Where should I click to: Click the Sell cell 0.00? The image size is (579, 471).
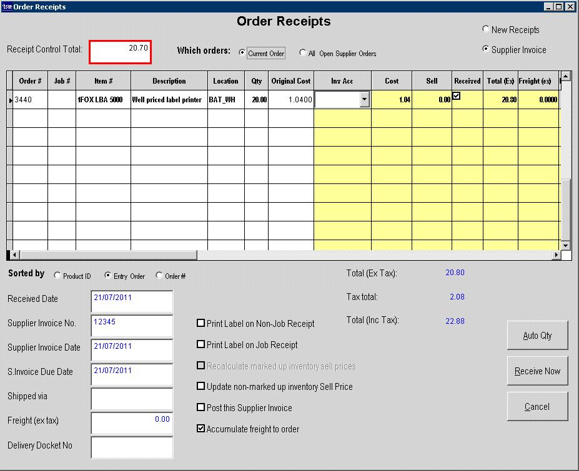tap(432, 100)
